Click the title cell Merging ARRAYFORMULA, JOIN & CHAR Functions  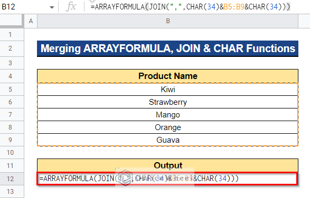point(167,48)
